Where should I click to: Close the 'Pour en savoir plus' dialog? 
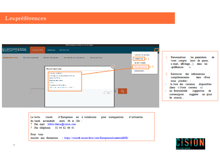(x=113, y=67)
